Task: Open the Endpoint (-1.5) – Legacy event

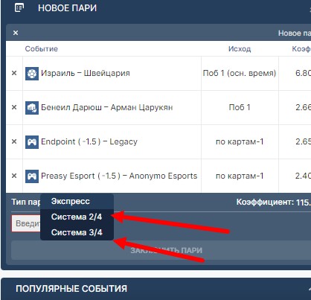Action: coord(89,141)
